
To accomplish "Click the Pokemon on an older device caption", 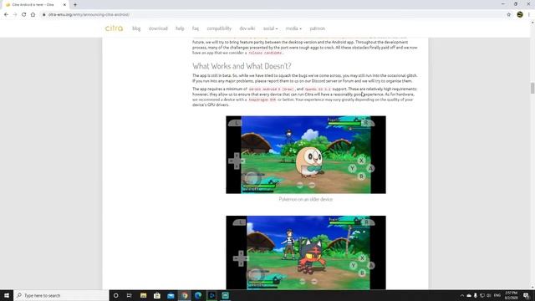I will pyautogui.click(x=306, y=199).
